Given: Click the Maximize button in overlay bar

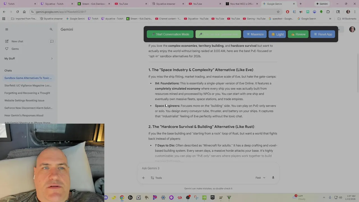Looking at the screenshot, I should coord(255,34).
